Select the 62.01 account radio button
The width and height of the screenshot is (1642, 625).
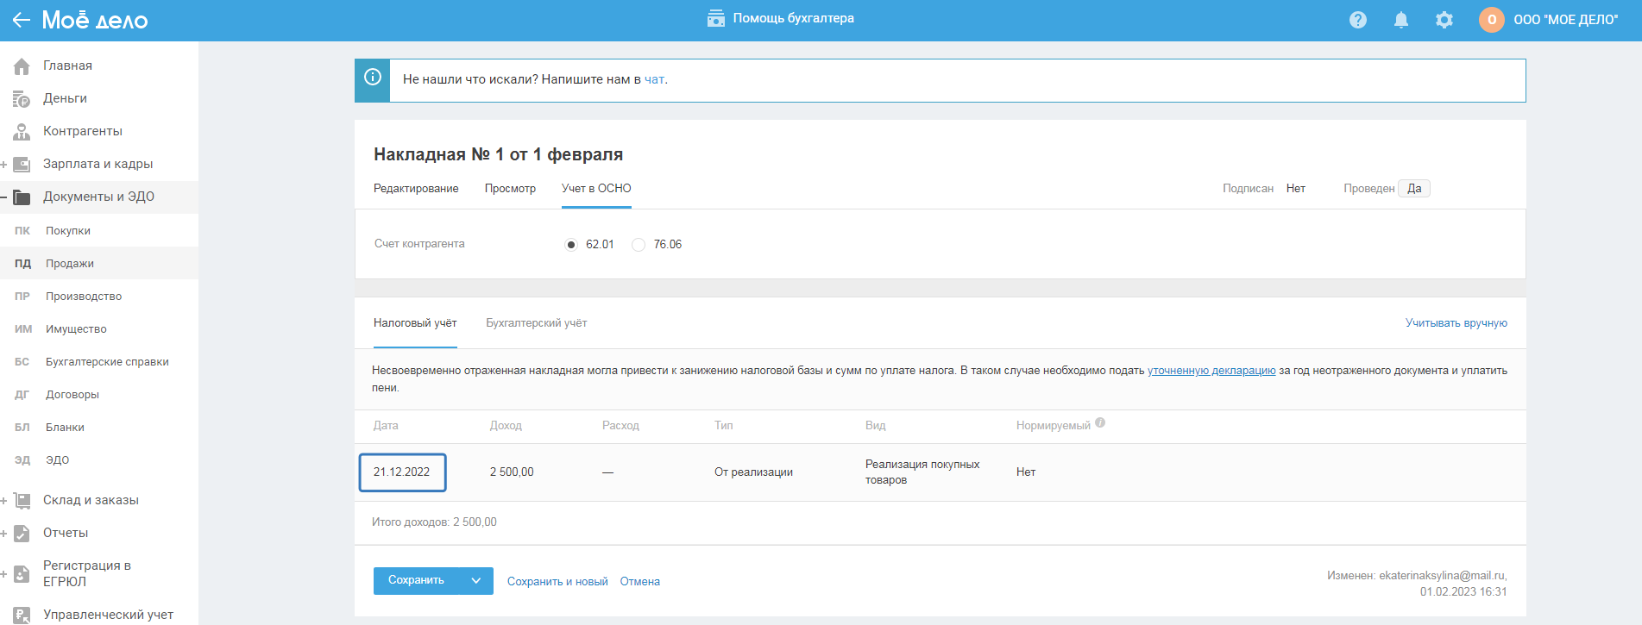click(571, 245)
